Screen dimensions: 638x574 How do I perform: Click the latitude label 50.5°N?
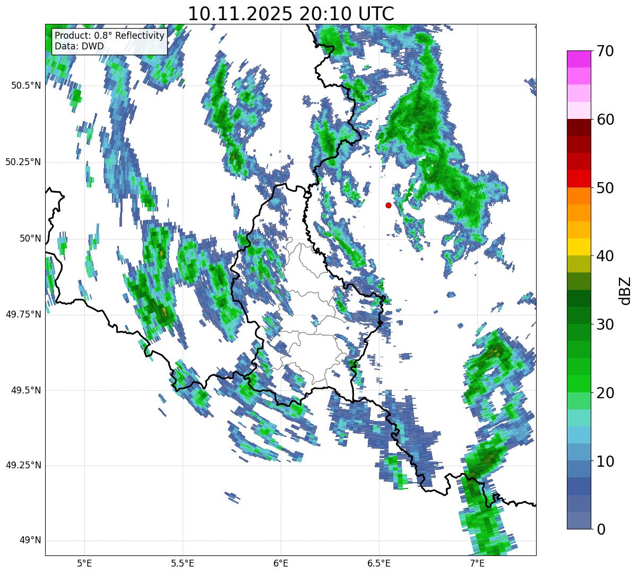(x=26, y=85)
